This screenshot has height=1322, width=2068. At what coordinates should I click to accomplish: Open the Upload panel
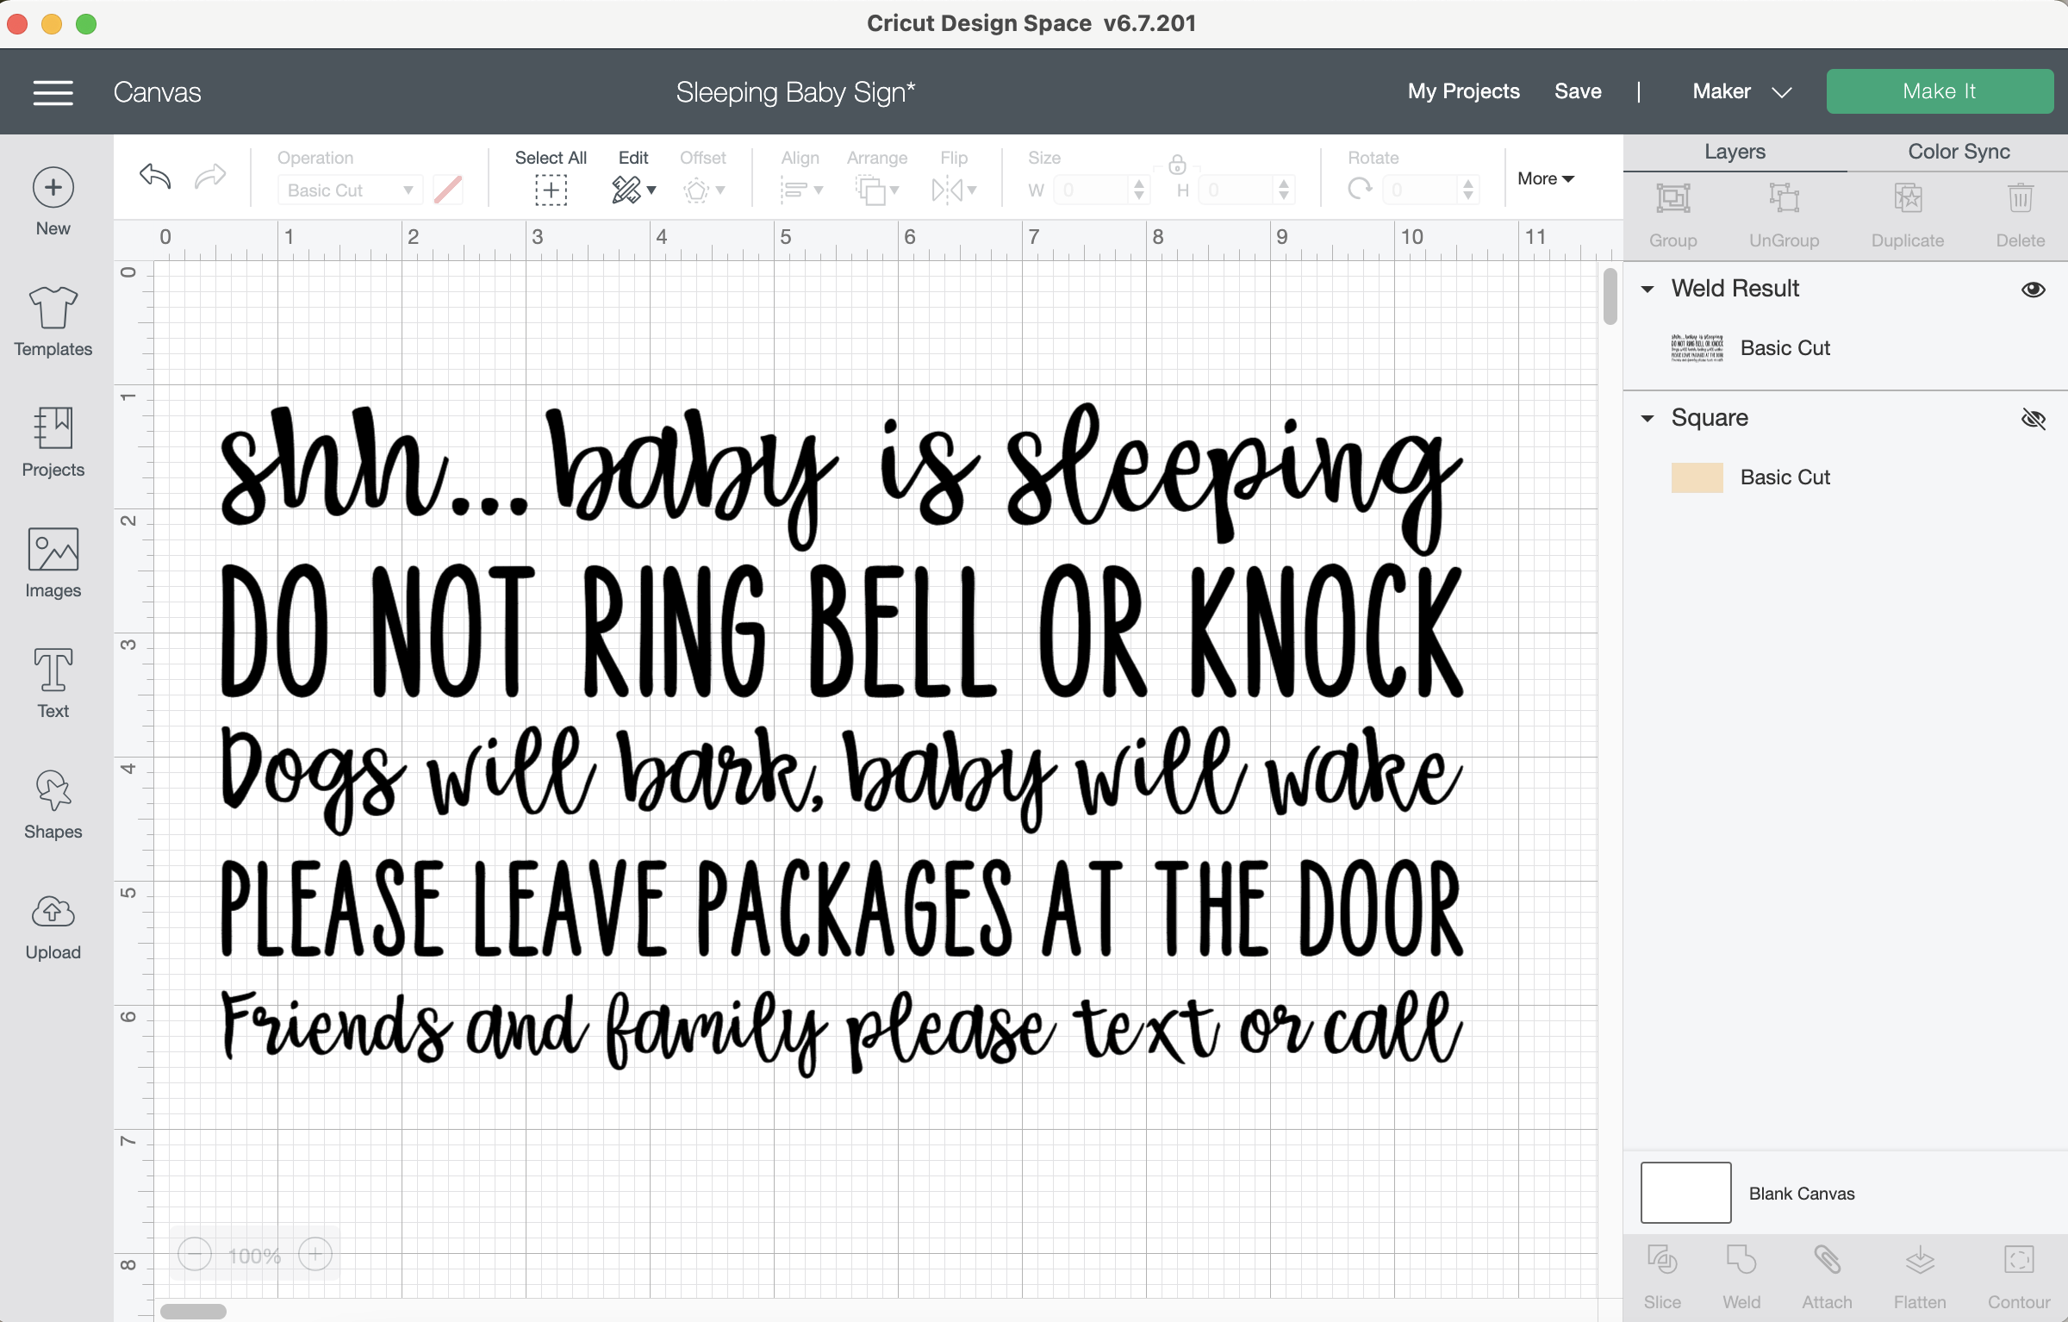coord(53,926)
